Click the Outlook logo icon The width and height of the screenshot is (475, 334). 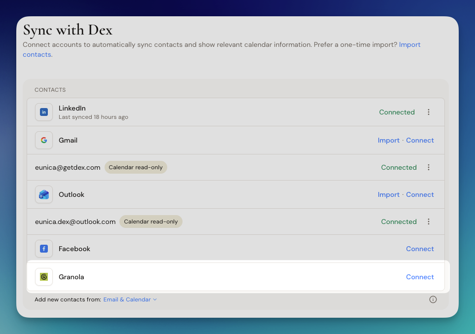pyautogui.click(x=44, y=194)
